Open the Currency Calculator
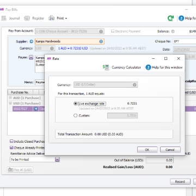Image resolution: width=196 pixels, height=196 pixels. click(x=122, y=68)
